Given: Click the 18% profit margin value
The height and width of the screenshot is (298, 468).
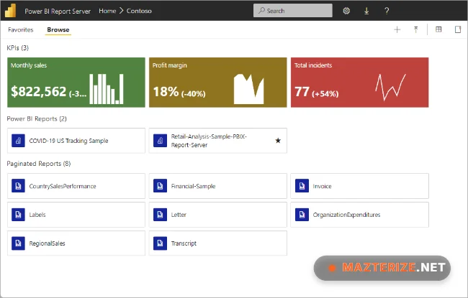Looking at the screenshot, I should click(x=166, y=92).
